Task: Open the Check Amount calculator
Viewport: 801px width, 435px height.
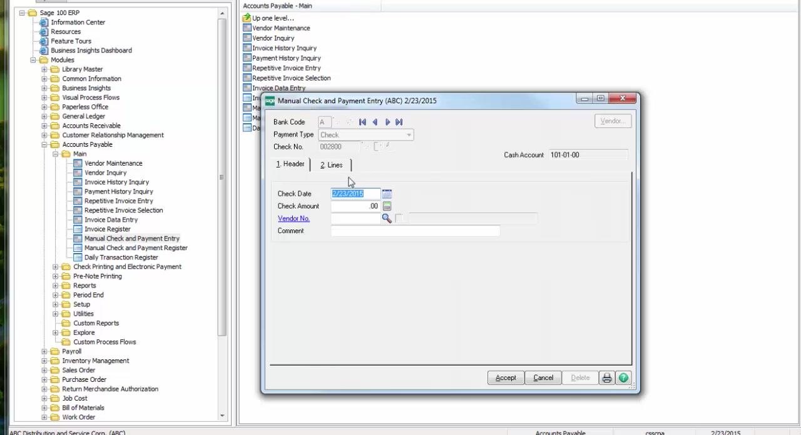Action: tap(387, 206)
